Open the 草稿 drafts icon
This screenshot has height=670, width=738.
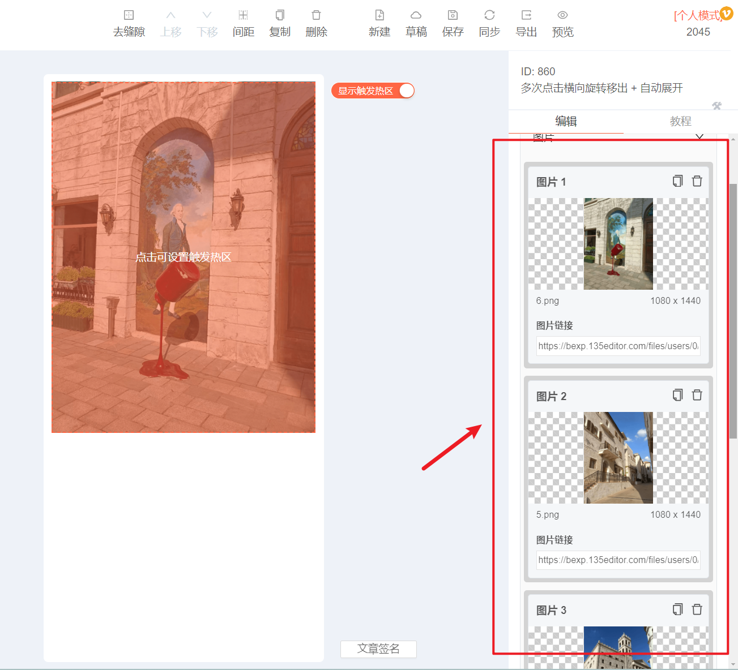tap(416, 15)
